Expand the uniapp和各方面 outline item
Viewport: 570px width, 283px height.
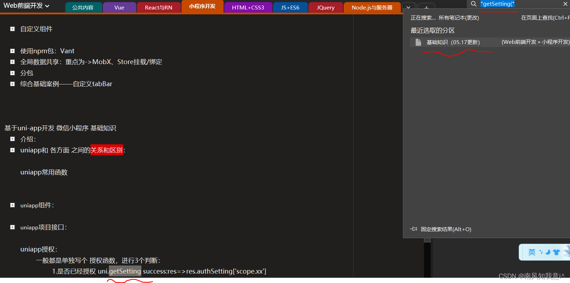[13, 150]
